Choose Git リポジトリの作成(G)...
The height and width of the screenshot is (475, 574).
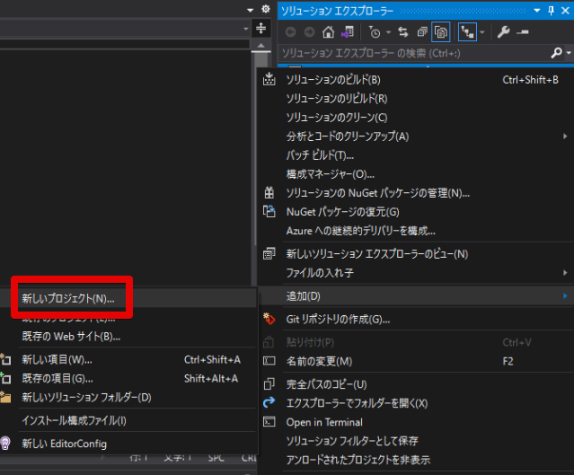tap(415, 320)
